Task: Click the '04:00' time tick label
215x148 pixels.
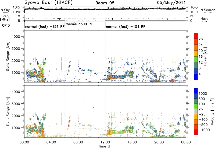Action: 51,142
